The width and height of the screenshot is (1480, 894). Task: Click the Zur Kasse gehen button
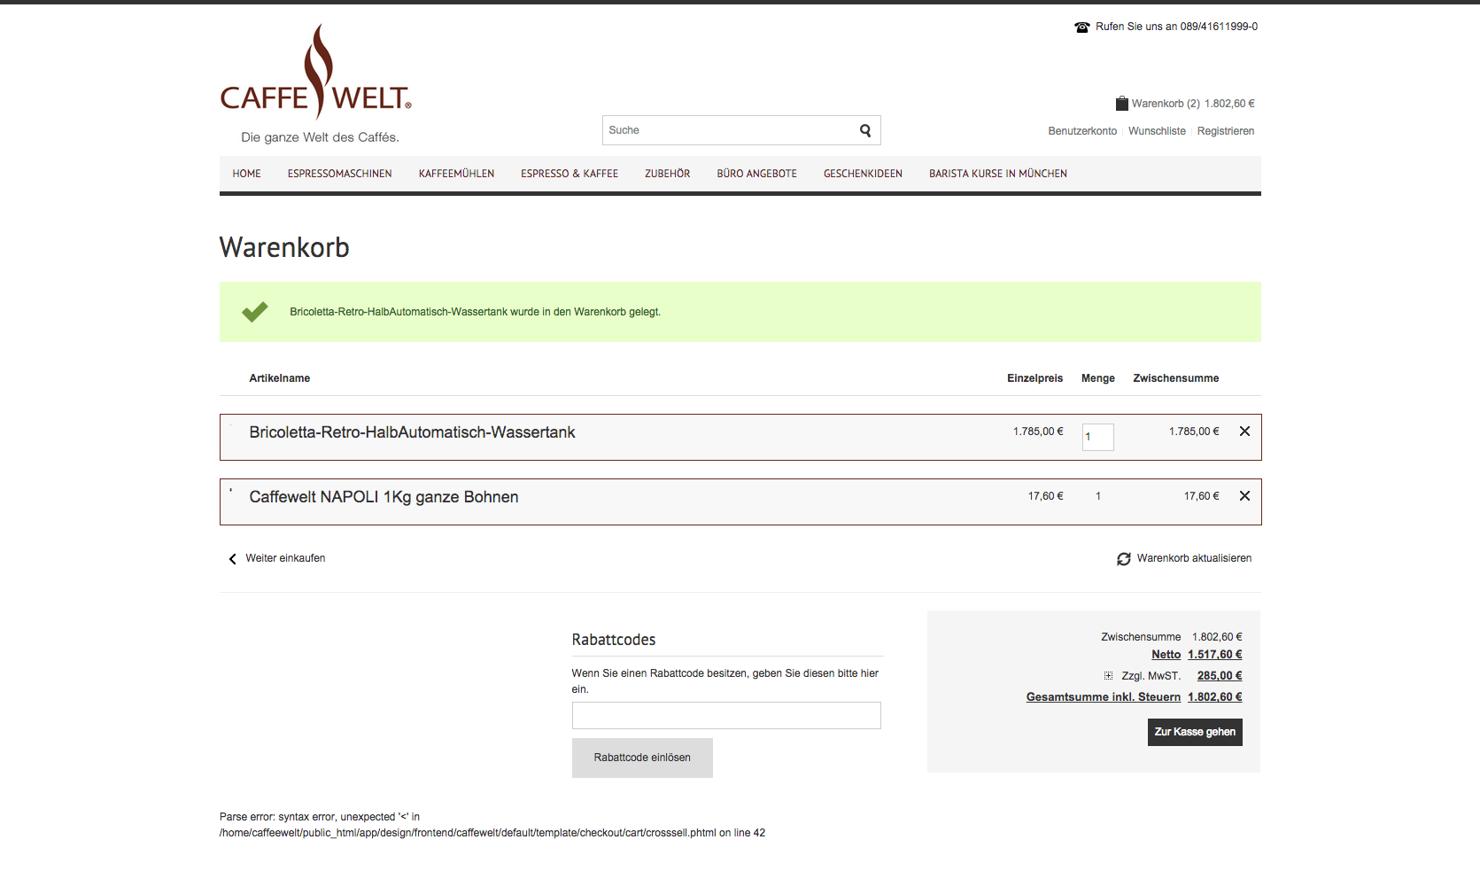pos(1195,732)
